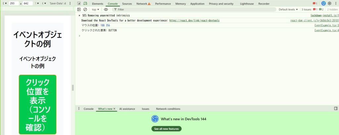Screen dimensions: 339x135
Task: Click the マウスの位置: 188 356 log message
Action: [96, 25]
